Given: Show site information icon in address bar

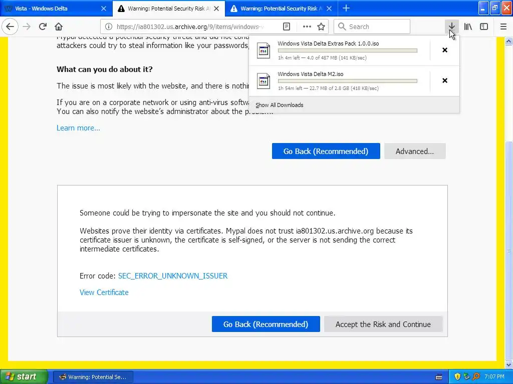Looking at the screenshot, I should [108, 26].
